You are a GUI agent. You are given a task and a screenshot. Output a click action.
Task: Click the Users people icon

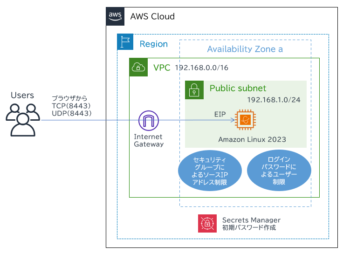tap(23, 120)
